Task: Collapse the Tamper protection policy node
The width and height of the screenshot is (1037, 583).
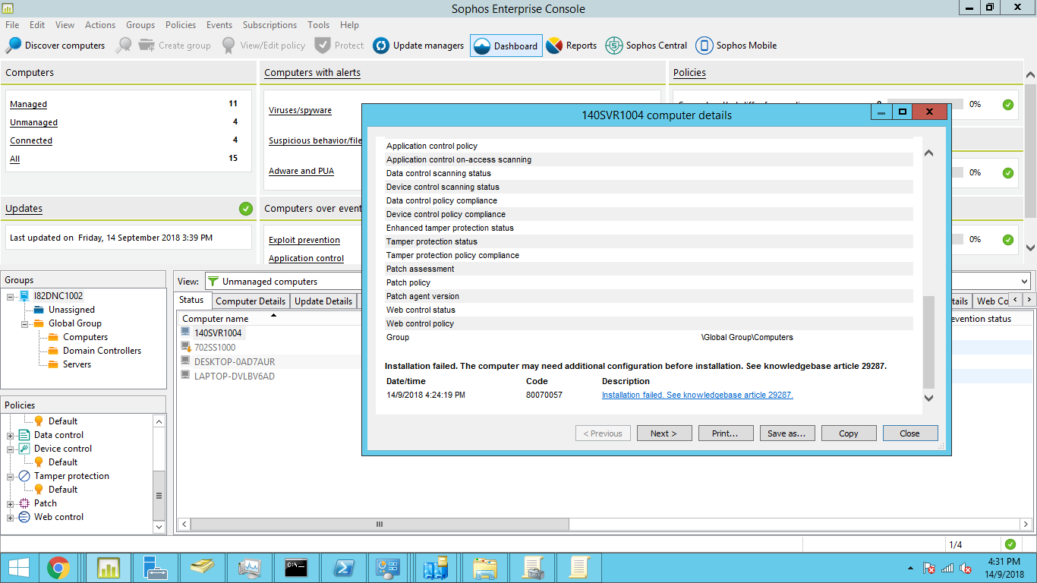Action: click(11, 477)
